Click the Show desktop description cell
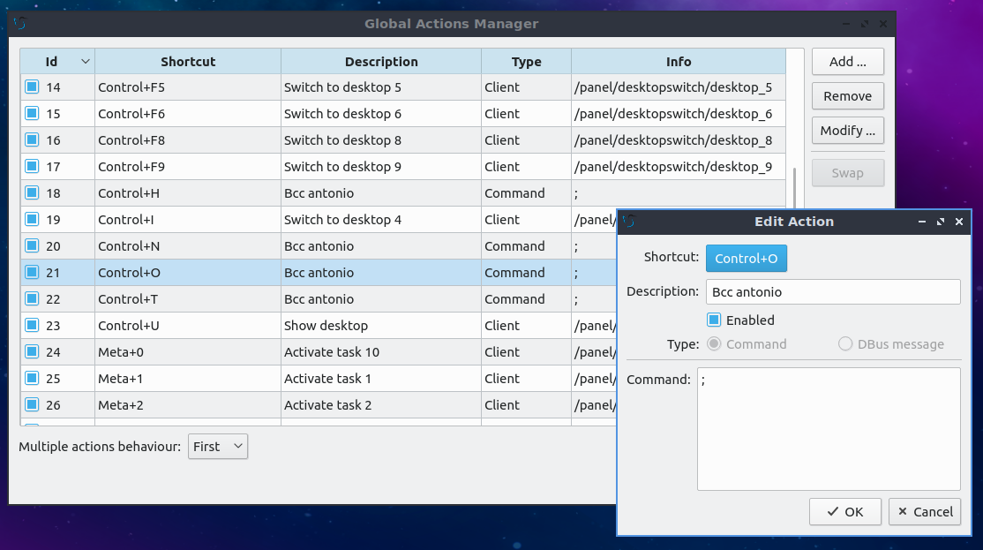The image size is (983, 550). pos(381,326)
